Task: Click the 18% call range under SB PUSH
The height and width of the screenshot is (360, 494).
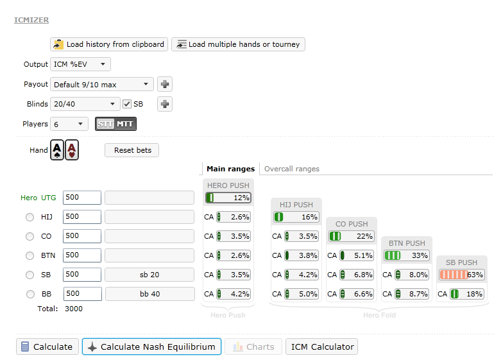Action: pos(467,294)
